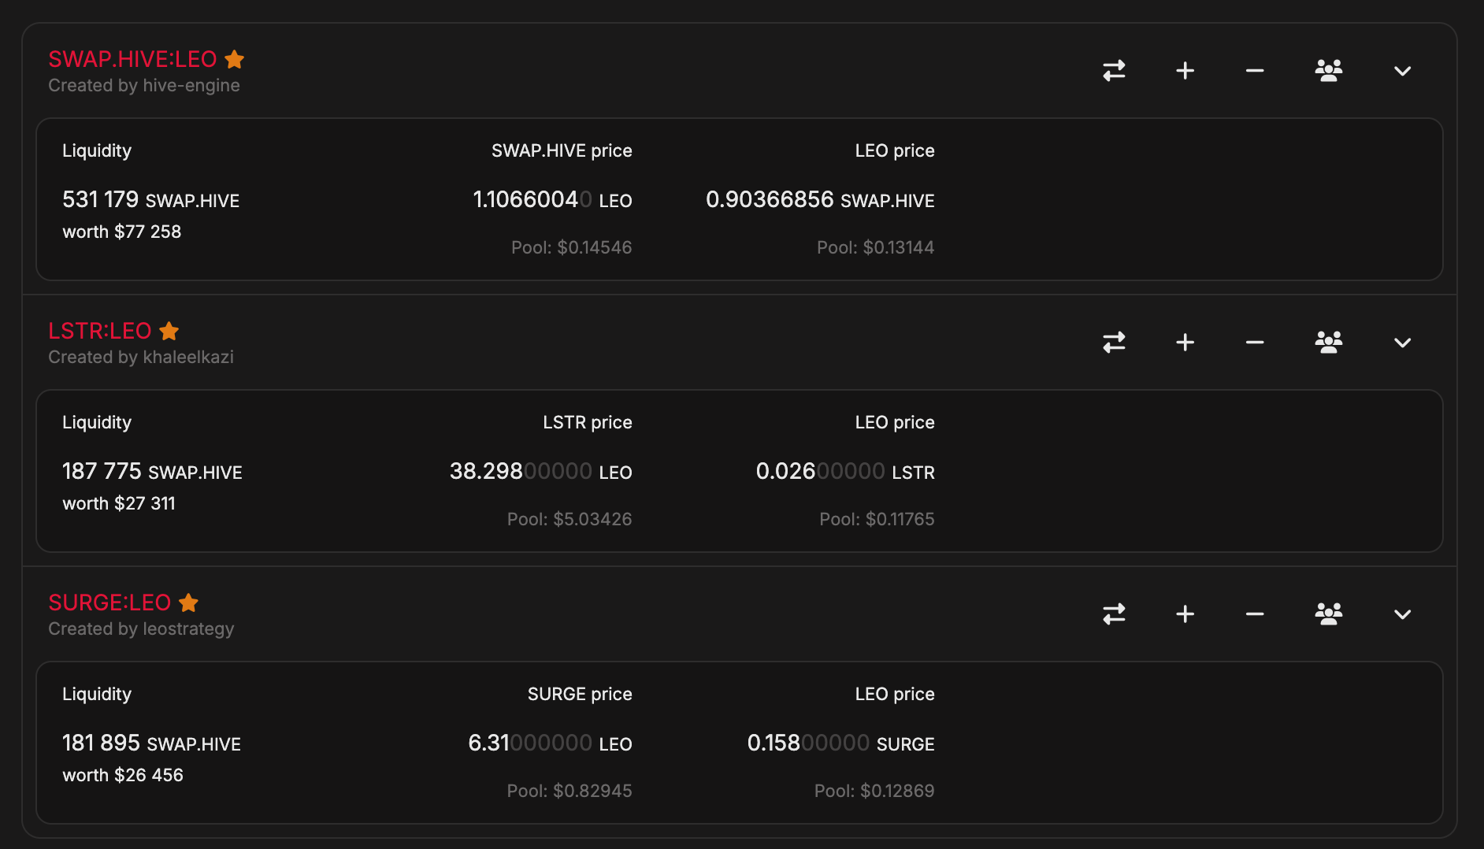Remove liquidity from SWAP.HIVE:LEO pool

click(x=1255, y=71)
